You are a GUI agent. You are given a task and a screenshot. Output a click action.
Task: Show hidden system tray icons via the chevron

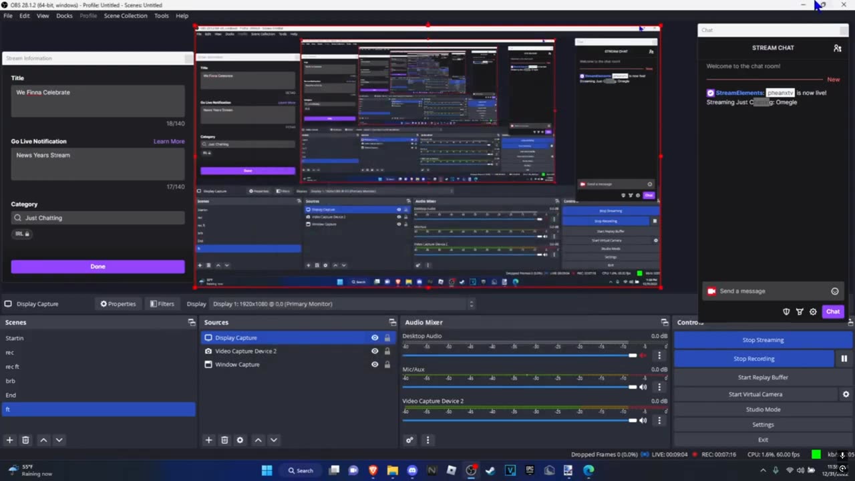click(763, 470)
